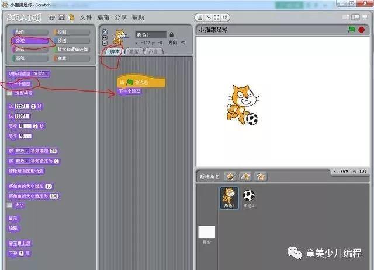This screenshot has width=374, height=270.
Task: Click the 当绿旗被点击 hat block in the script
Action: pyautogui.click(x=141, y=82)
